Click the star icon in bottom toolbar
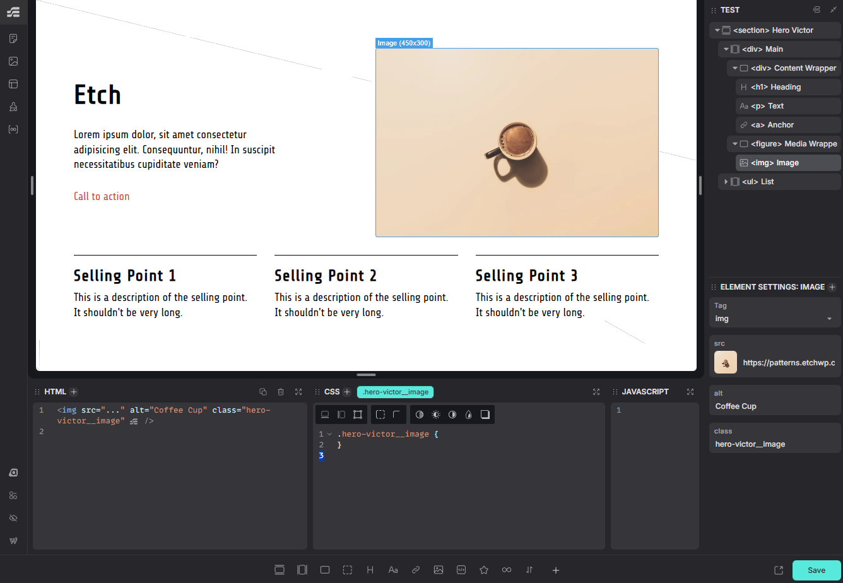The height and width of the screenshot is (583, 843). [x=484, y=570]
